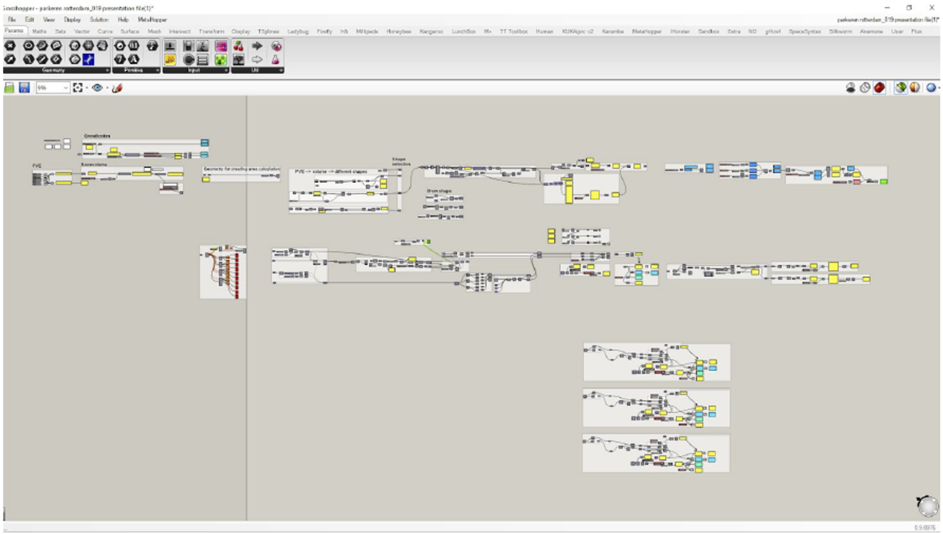The height and width of the screenshot is (534, 943).
Task: Switch to the Kangaroo tab
Action: coord(431,31)
